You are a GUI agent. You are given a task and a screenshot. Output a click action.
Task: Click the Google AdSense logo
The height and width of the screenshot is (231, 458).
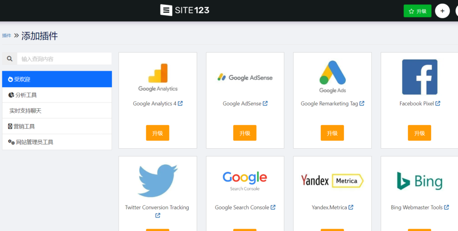245,77
